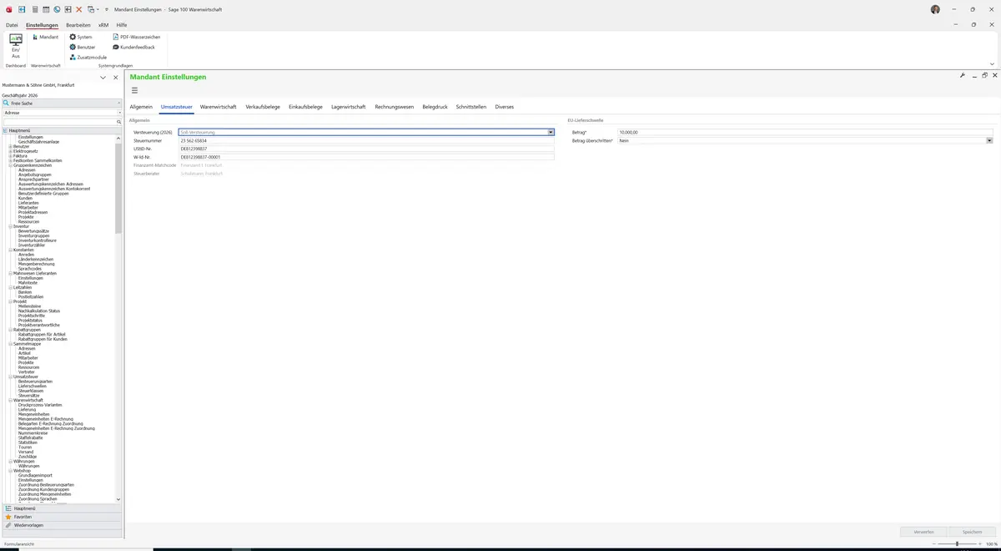Viewport: 1001px width, 551px height.
Task: Select Länderkennzeichen in the tree
Action: coord(36,259)
